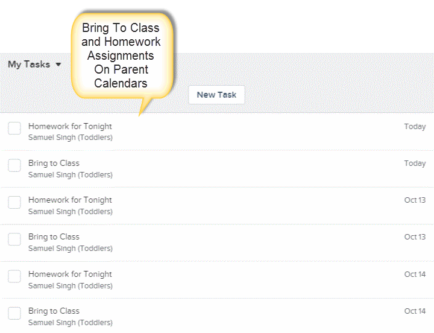This screenshot has height=333, width=434.
Task: Expand the My Tasks dropdown arrow
Action: [x=58, y=65]
